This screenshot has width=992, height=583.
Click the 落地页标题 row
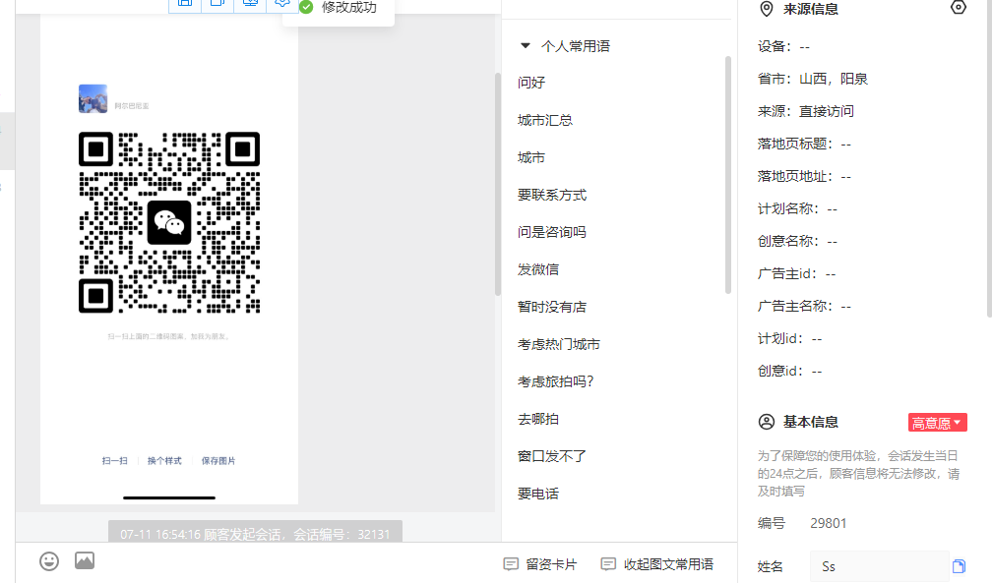click(805, 144)
